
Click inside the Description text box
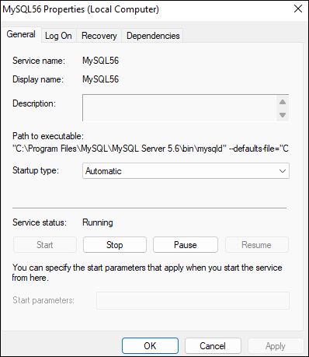click(x=179, y=108)
